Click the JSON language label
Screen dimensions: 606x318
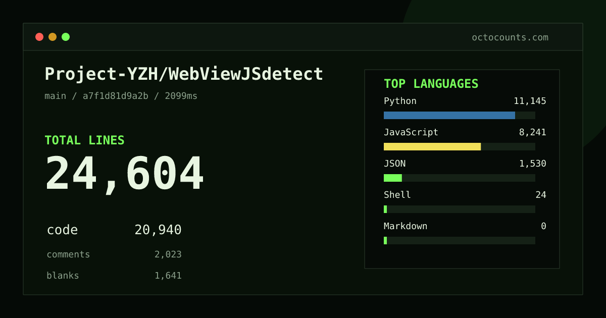(x=394, y=164)
